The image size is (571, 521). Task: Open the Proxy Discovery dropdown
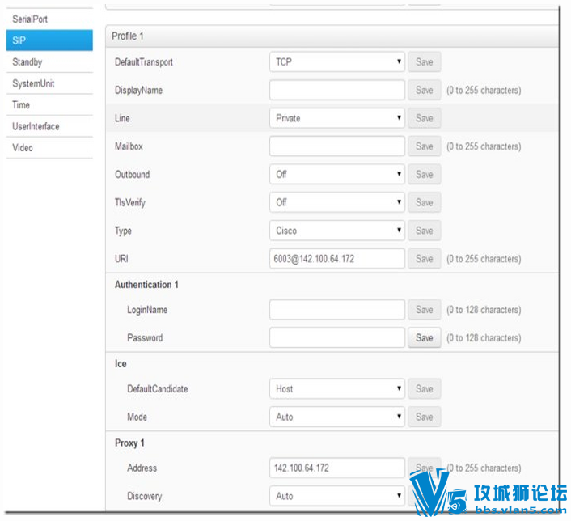[337, 496]
